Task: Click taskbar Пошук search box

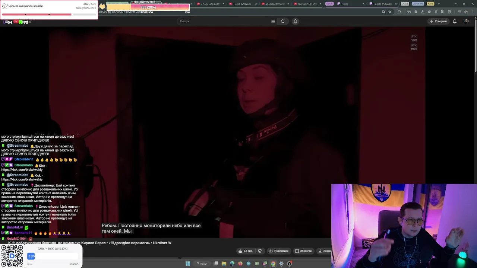Action: [202, 264]
